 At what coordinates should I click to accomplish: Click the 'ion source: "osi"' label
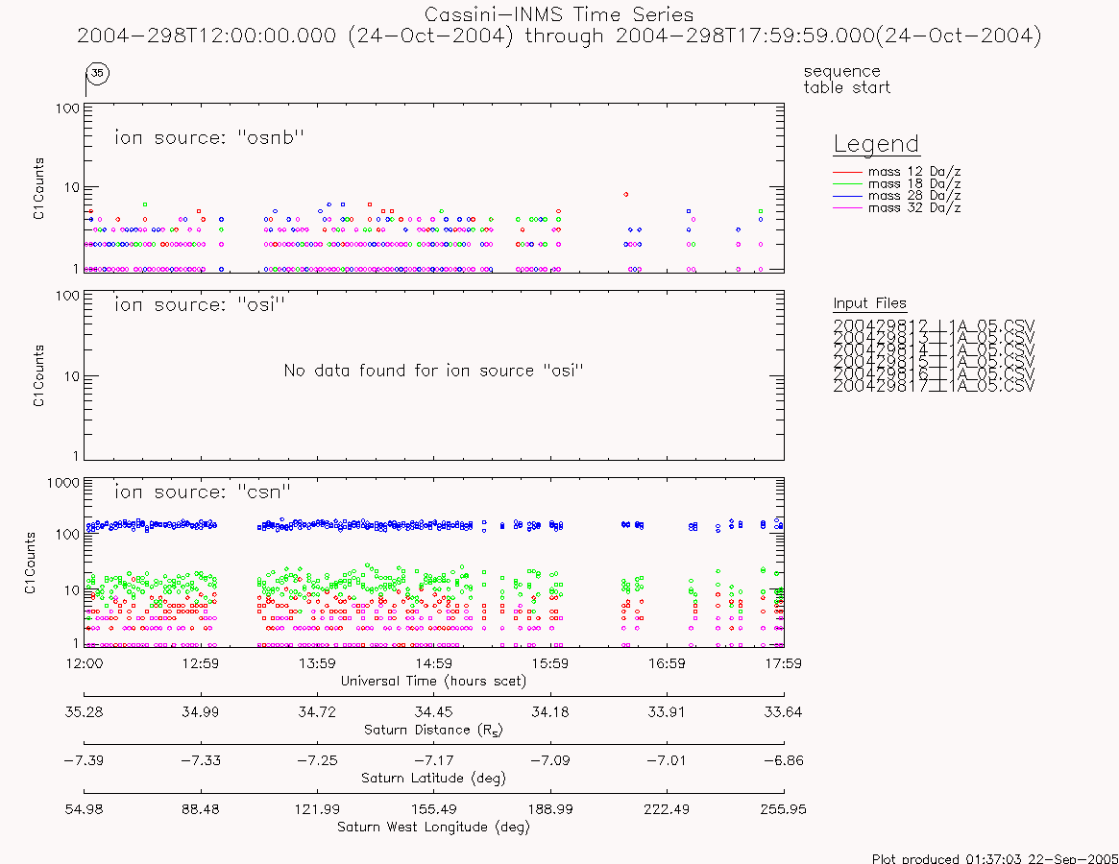coord(200,304)
